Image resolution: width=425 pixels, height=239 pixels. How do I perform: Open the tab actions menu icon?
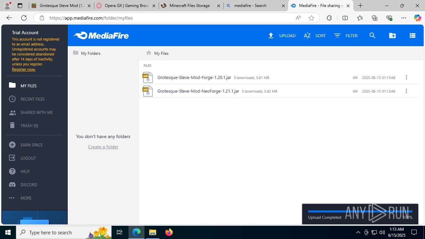click(20, 6)
